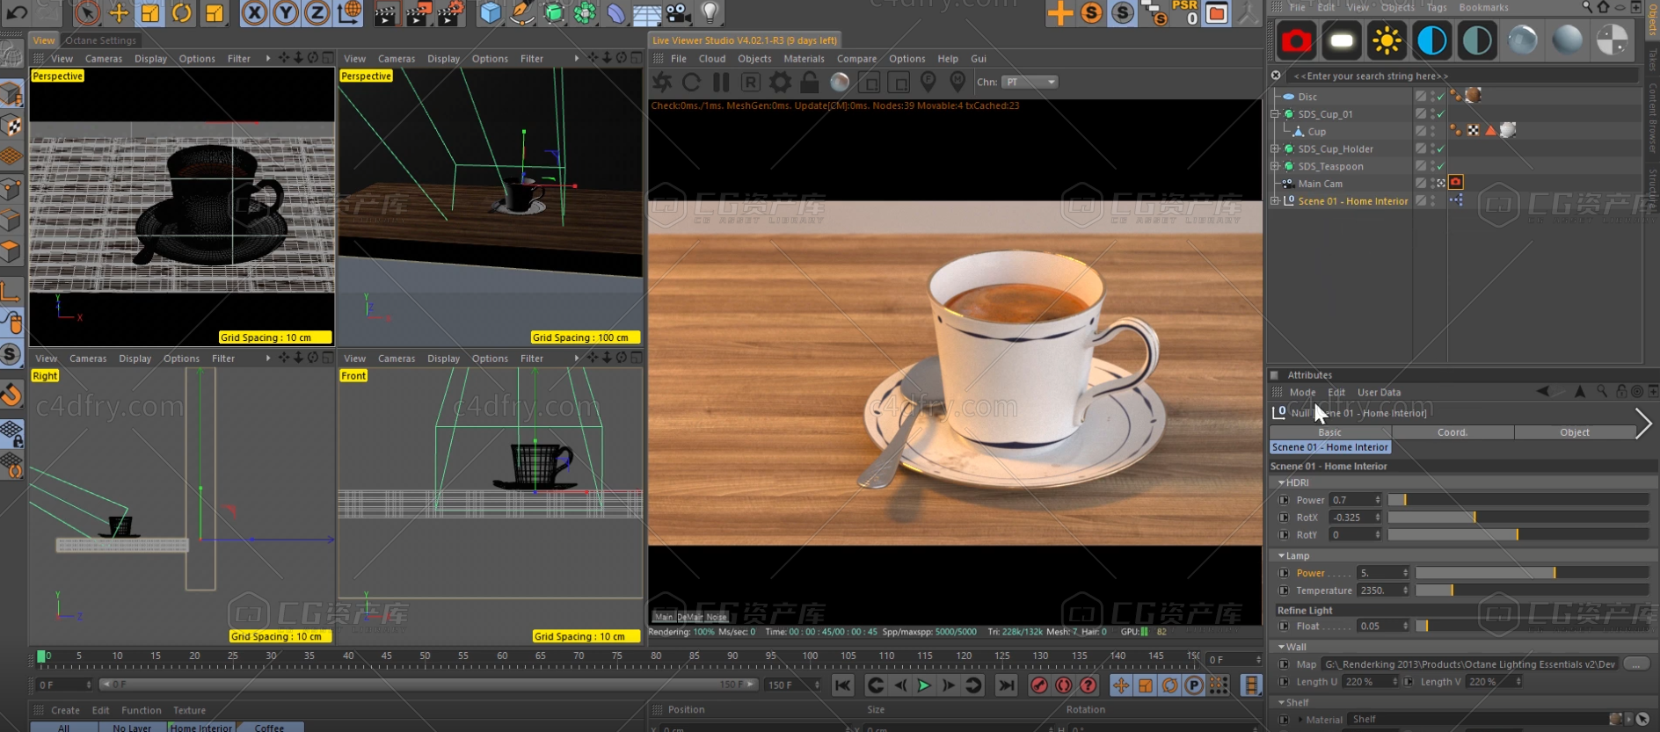Clear the object manager search
The width and height of the screenshot is (1660, 732).
pyautogui.click(x=1276, y=76)
